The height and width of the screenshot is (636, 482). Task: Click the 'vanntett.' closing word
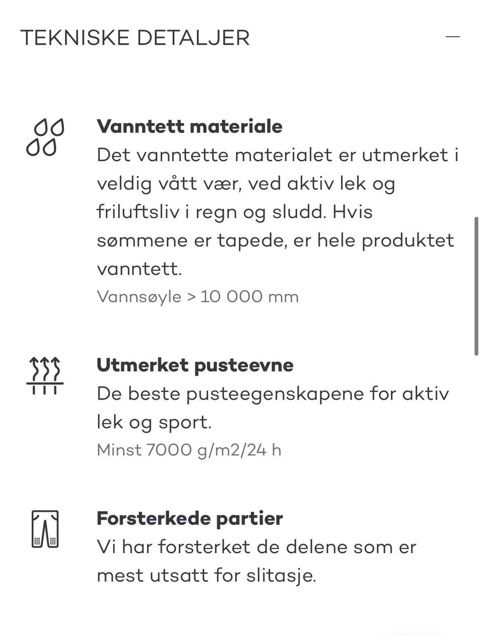tap(139, 269)
